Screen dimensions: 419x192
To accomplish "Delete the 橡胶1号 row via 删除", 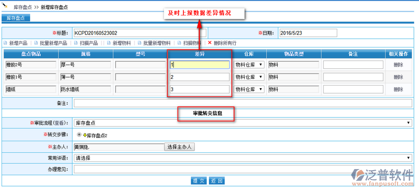I will point(399,77).
